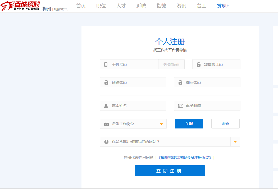Go to the 职位 navigation tab
The image size is (278, 189).
(101, 6)
